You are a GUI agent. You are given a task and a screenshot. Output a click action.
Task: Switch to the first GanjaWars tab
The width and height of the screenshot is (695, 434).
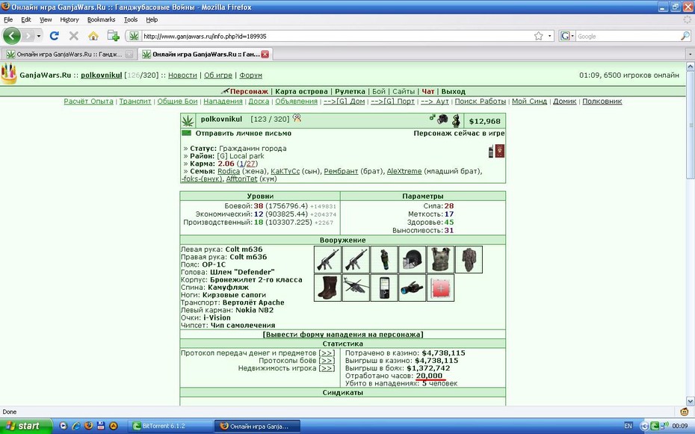68,55
